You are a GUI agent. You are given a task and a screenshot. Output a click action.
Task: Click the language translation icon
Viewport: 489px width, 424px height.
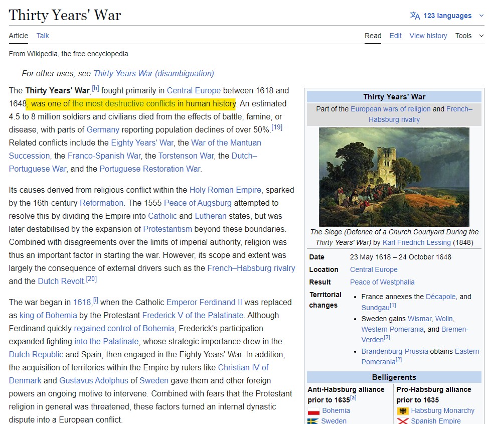click(x=415, y=16)
